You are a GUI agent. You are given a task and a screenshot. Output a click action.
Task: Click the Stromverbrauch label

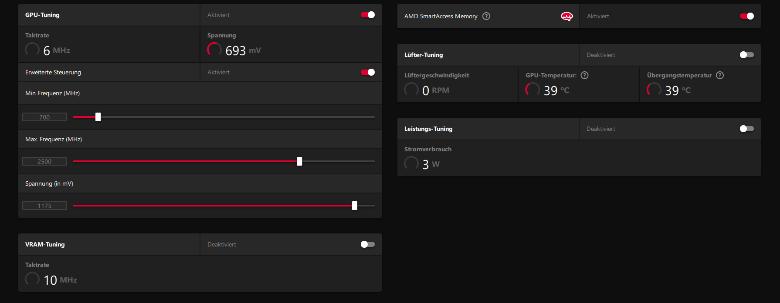[x=428, y=149]
